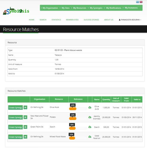Click the Resource column header
This screenshot has width=147, height=150.
click(59, 99)
